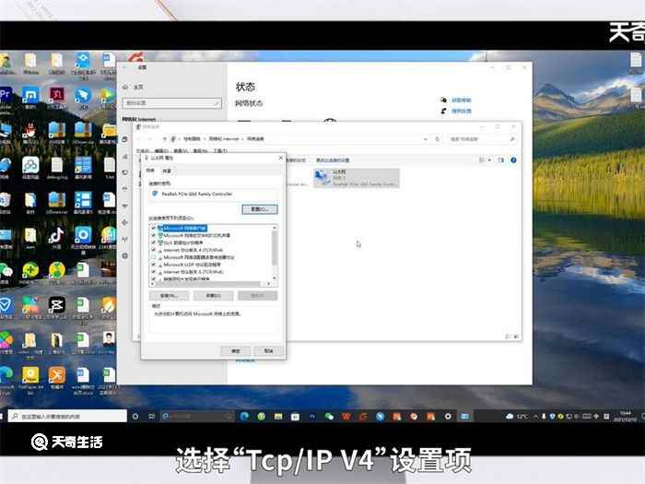Open the address bar history dropdown
The image size is (645, 484).
pos(426,139)
